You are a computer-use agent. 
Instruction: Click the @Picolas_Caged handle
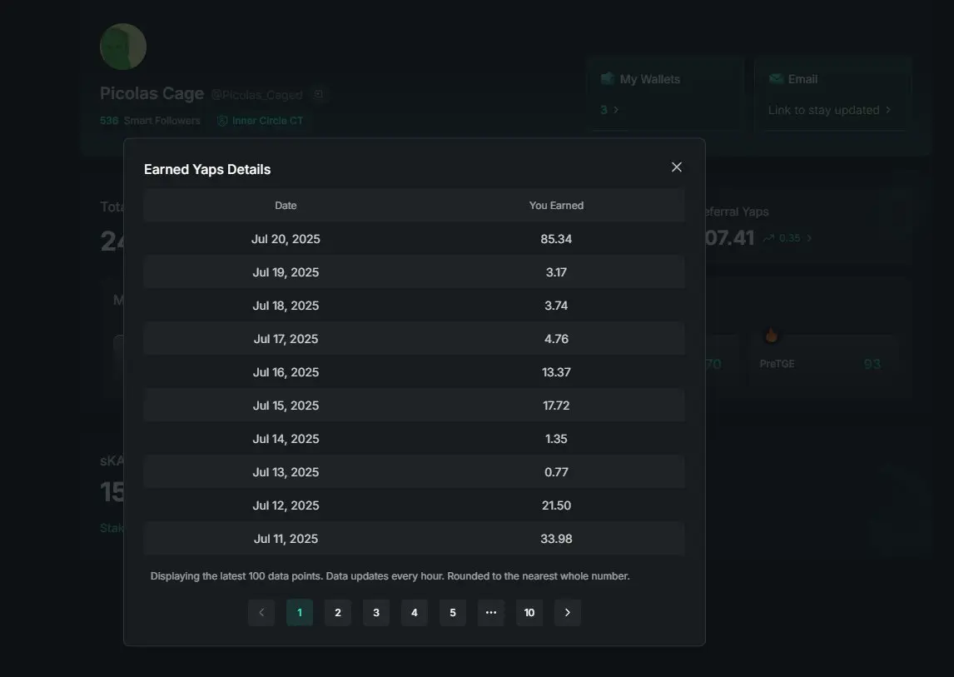256,94
